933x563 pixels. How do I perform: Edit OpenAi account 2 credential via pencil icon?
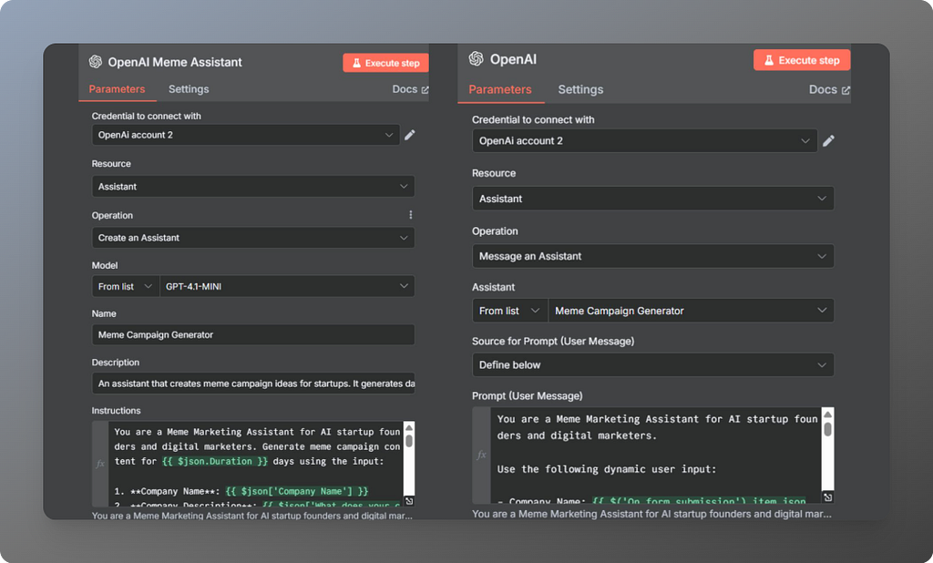410,135
